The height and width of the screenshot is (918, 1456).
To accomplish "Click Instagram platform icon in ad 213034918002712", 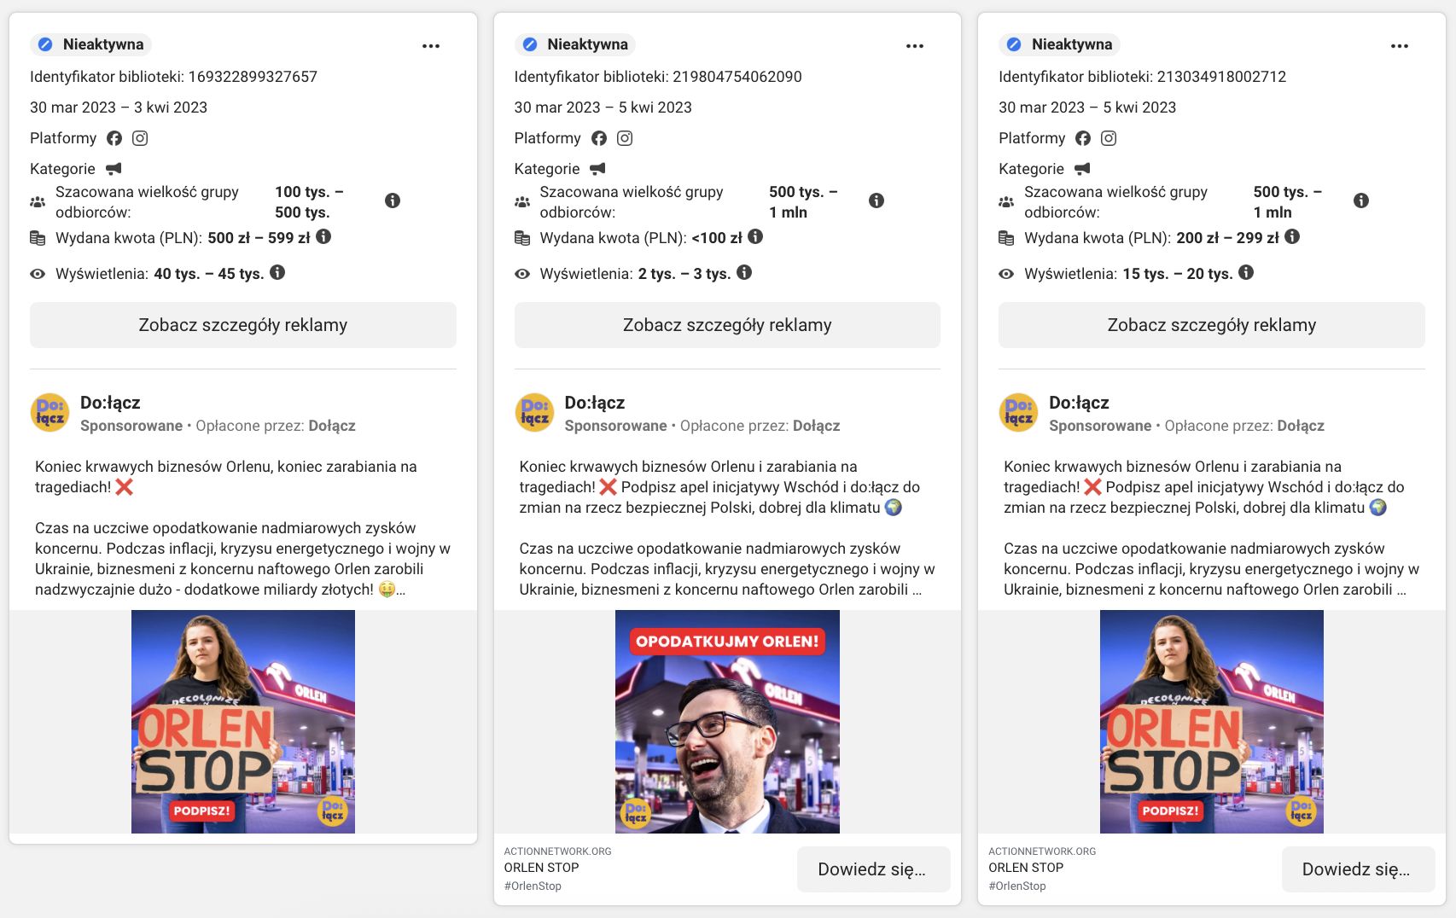I will (1109, 138).
